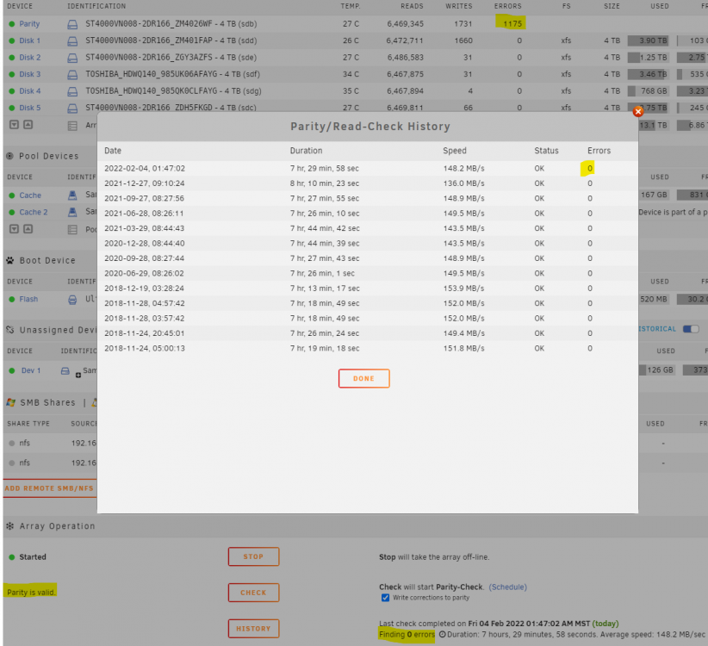Click Pool Devices section icon
The image size is (708, 646).
click(9, 156)
